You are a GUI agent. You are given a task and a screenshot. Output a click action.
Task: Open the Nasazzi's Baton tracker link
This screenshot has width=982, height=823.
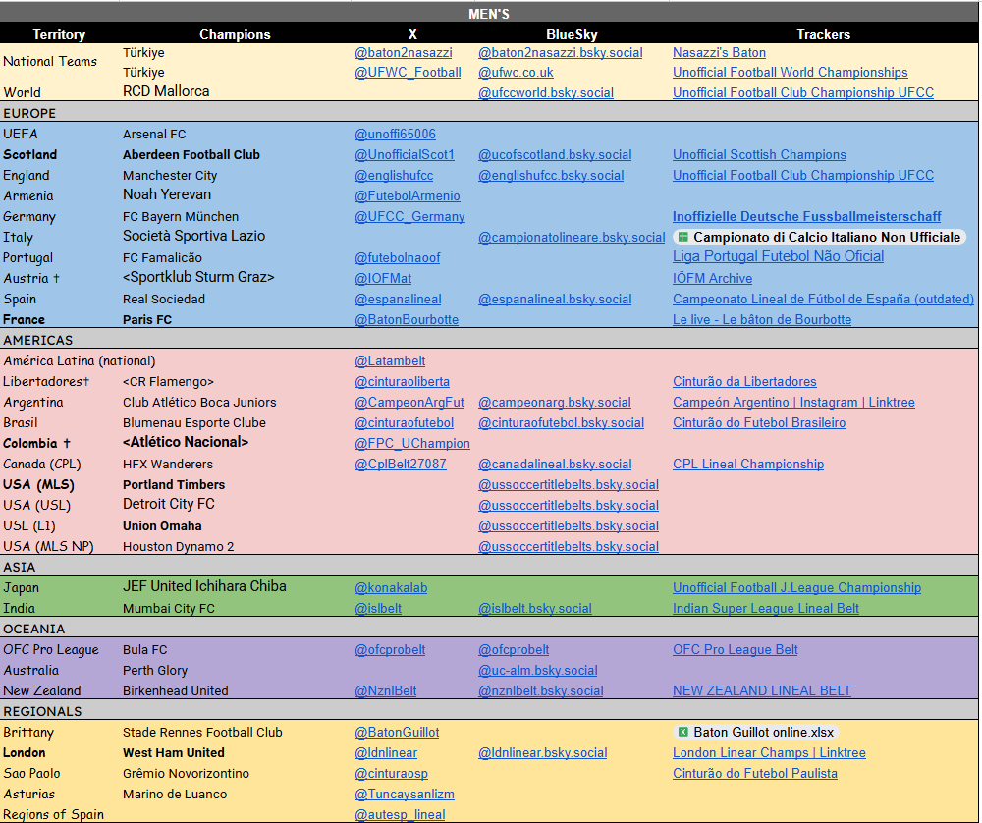(719, 53)
